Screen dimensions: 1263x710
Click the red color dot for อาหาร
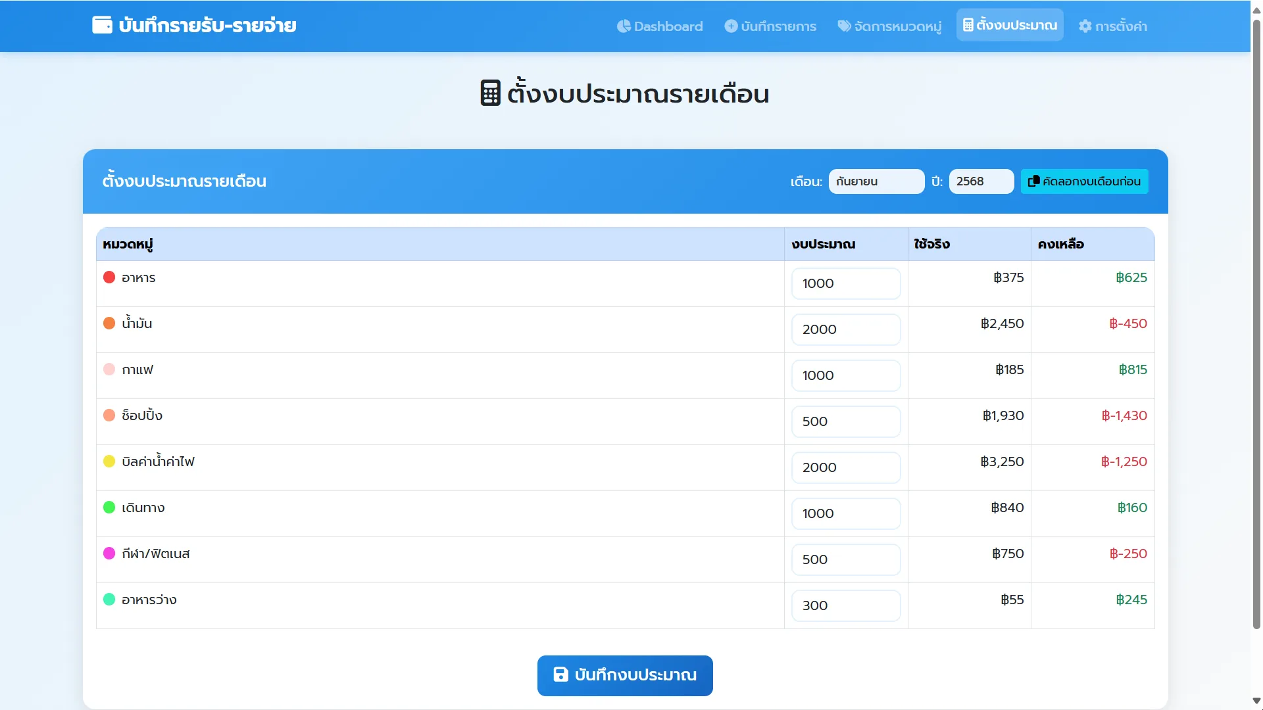coord(109,277)
